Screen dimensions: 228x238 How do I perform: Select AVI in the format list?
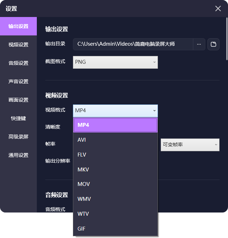[115, 140]
